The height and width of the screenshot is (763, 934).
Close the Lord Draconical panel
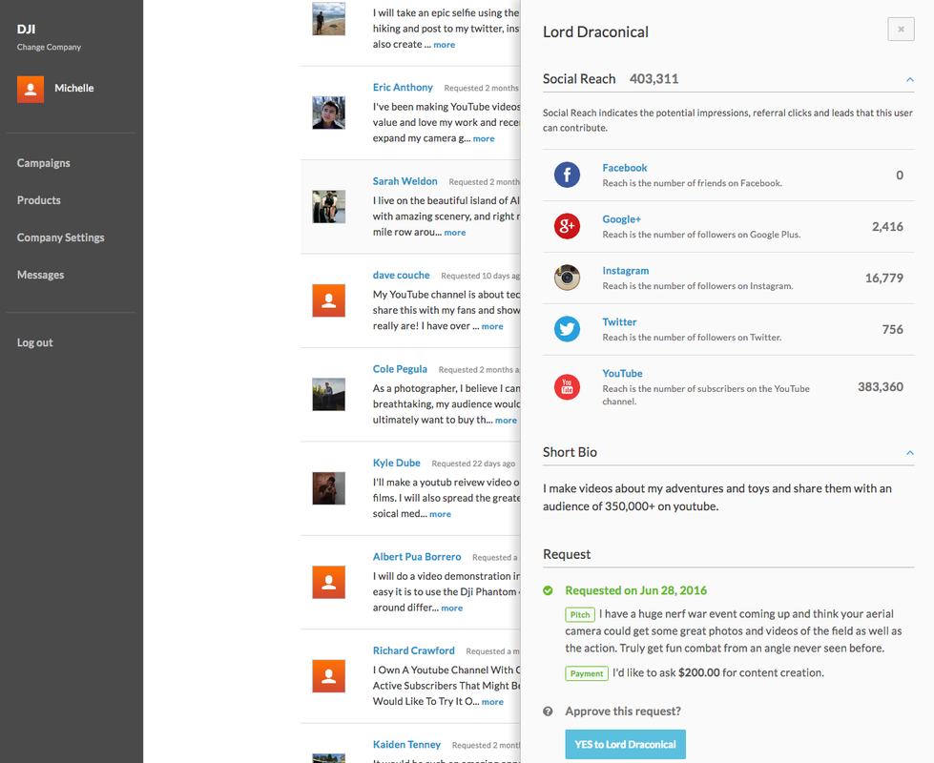coord(901,30)
